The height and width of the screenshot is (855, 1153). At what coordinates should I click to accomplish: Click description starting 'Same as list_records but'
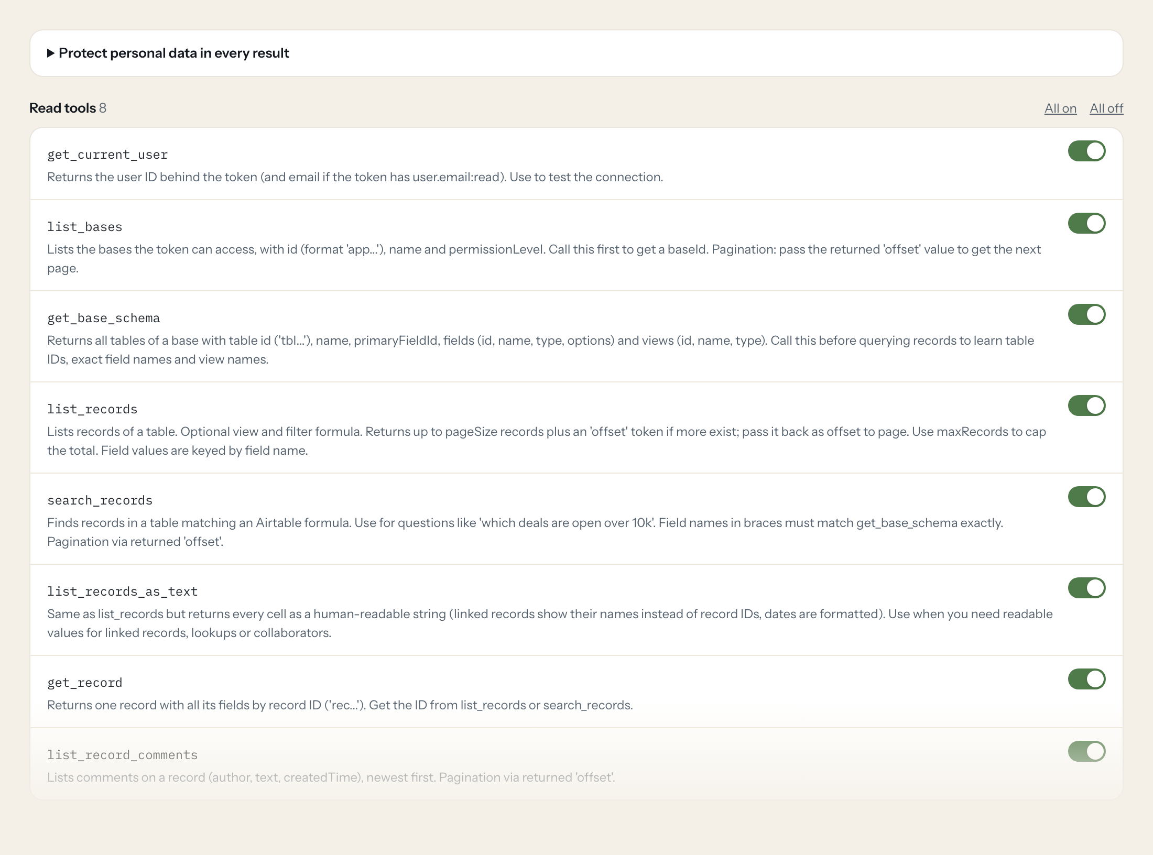tap(550, 623)
